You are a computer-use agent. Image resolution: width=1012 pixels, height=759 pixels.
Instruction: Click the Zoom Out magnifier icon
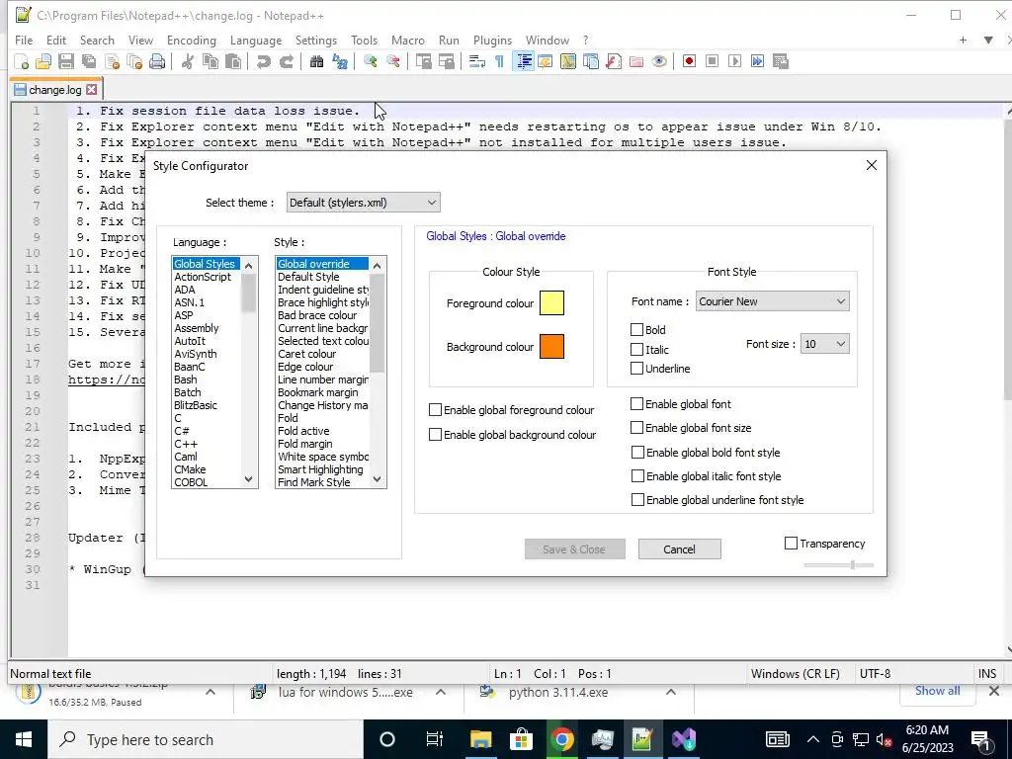pyautogui.click(x=393, y=61)
